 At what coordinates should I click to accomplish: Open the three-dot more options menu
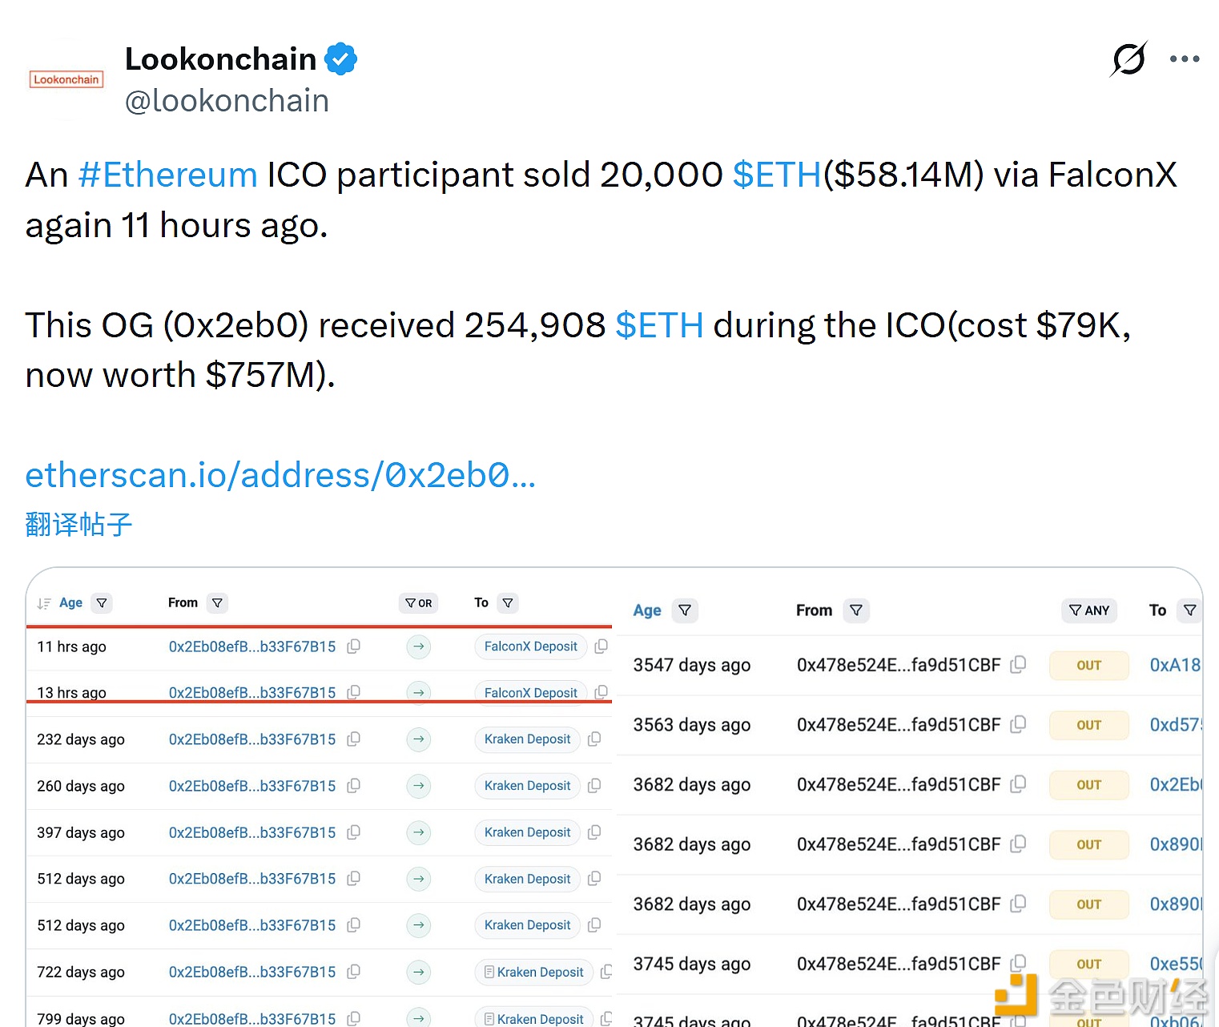tap(1184, 59)
